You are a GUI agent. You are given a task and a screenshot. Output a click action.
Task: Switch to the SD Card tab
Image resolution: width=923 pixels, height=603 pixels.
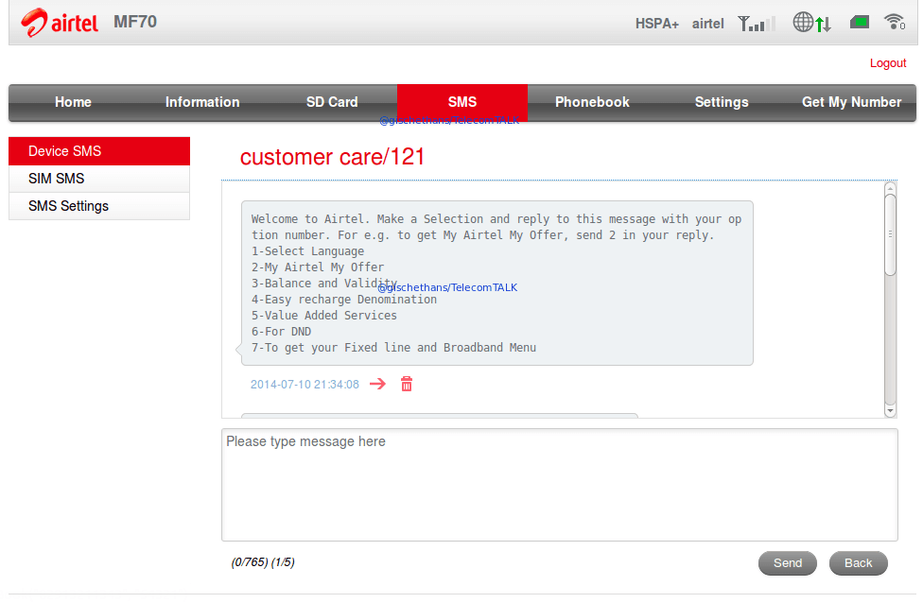332,102
